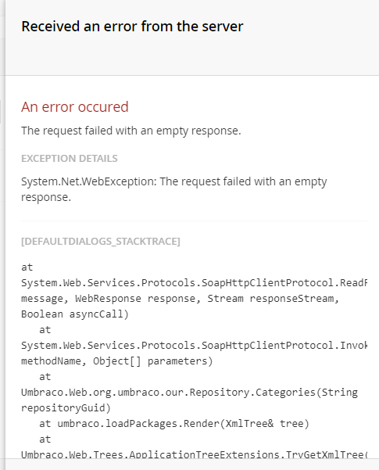The height and width of the screenshot is (470, 379).
Task: Click the 'Received an error from the server' title
Action: click(x=132, y=27)
